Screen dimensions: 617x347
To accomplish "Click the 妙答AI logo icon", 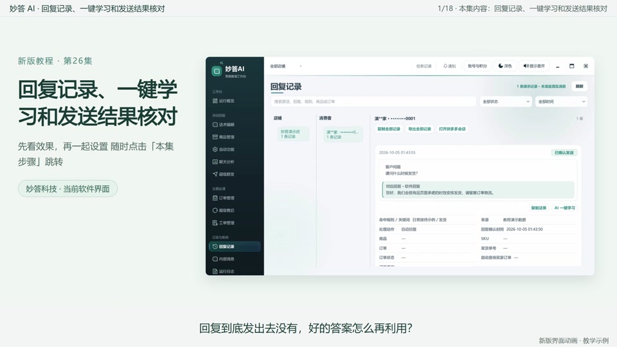I will point(217,71).
